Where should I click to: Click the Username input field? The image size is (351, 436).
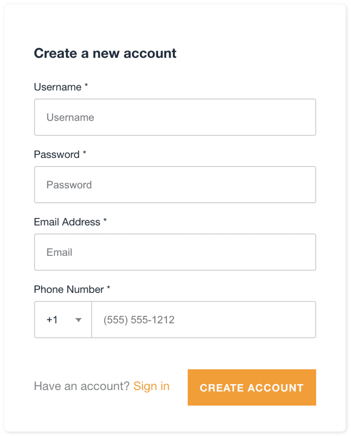175,118
